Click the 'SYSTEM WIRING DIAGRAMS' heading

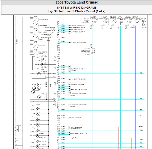pyautogui.click(x=77, y=8)
